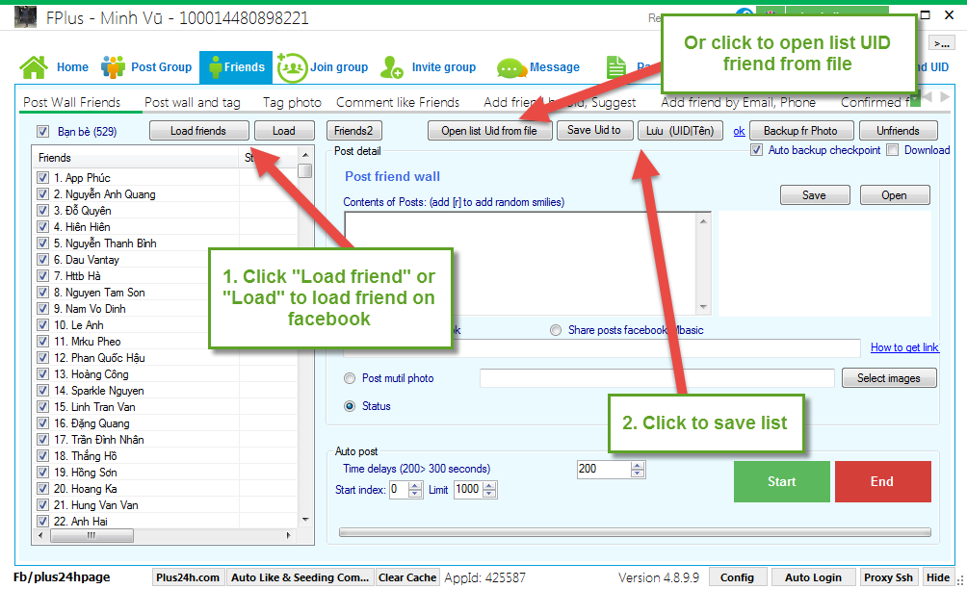Open the Join group menu
Image resolution: width=967 pixels, height=589 pixels.
(339, 67)
